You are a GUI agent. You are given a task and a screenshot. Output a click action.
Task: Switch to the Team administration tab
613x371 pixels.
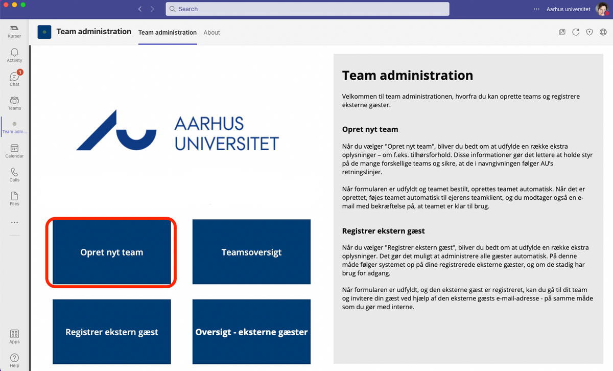coord(168,33)
